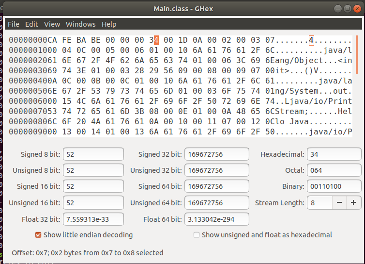This screenshot has width=365, height=264.
Task: Click ASCII text 'lo Java........'
Action: click(x=313, y=122)
